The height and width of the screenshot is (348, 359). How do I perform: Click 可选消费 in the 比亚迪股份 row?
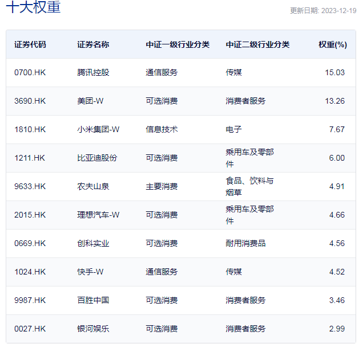[162, 158]
